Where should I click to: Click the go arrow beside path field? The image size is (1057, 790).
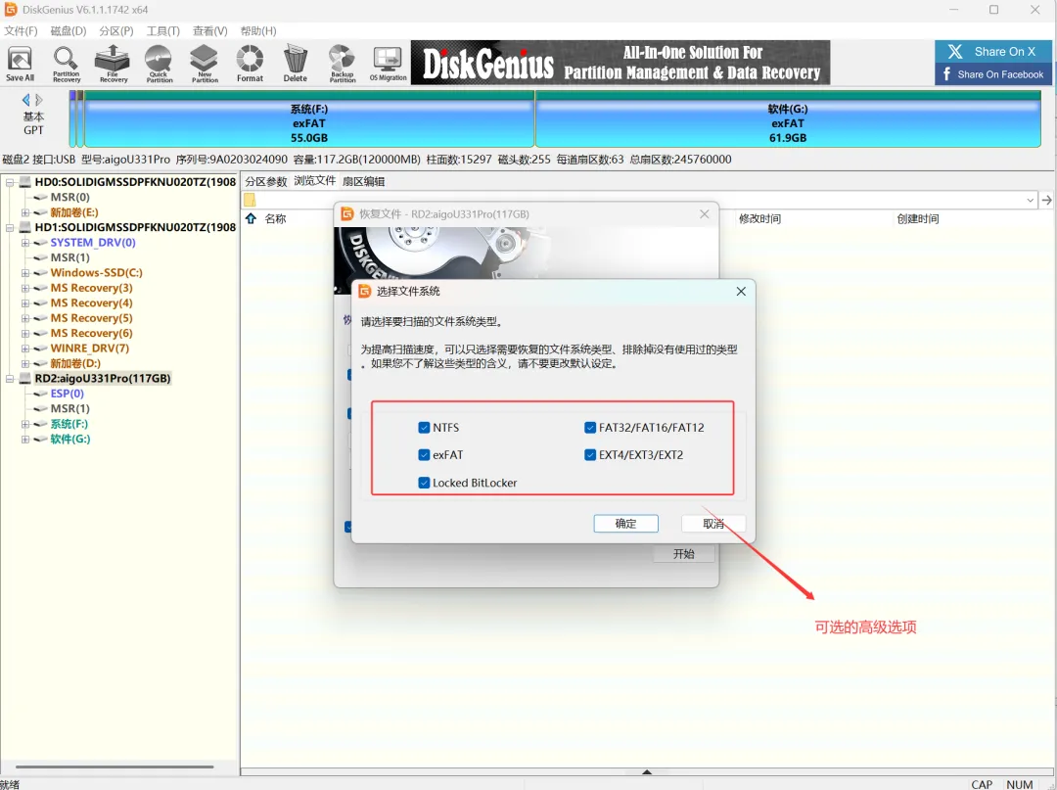[1046, 201]
